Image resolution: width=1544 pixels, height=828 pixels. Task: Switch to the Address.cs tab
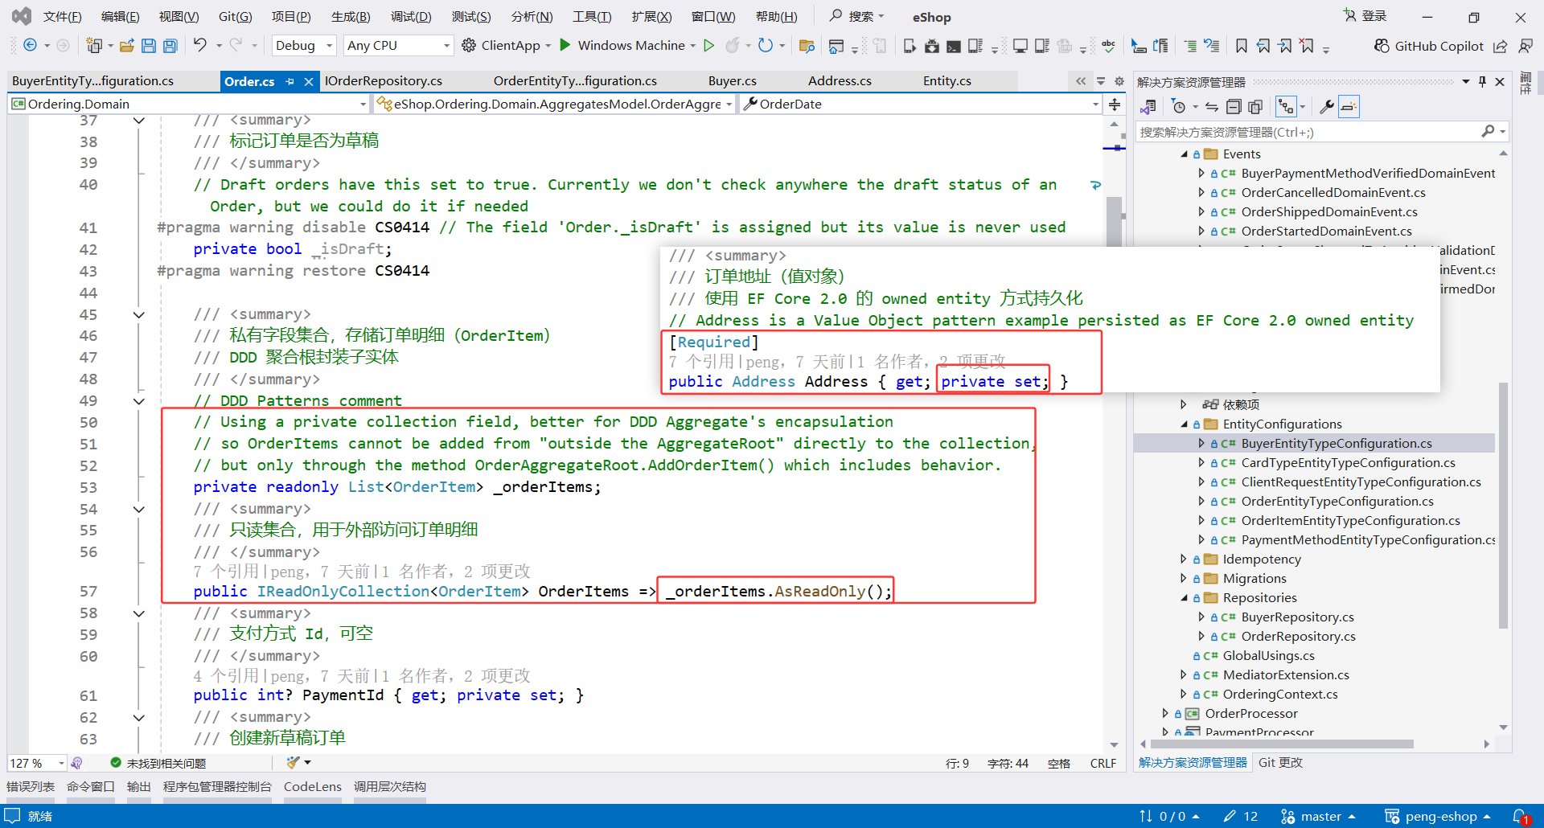click(x=840, y=81)
